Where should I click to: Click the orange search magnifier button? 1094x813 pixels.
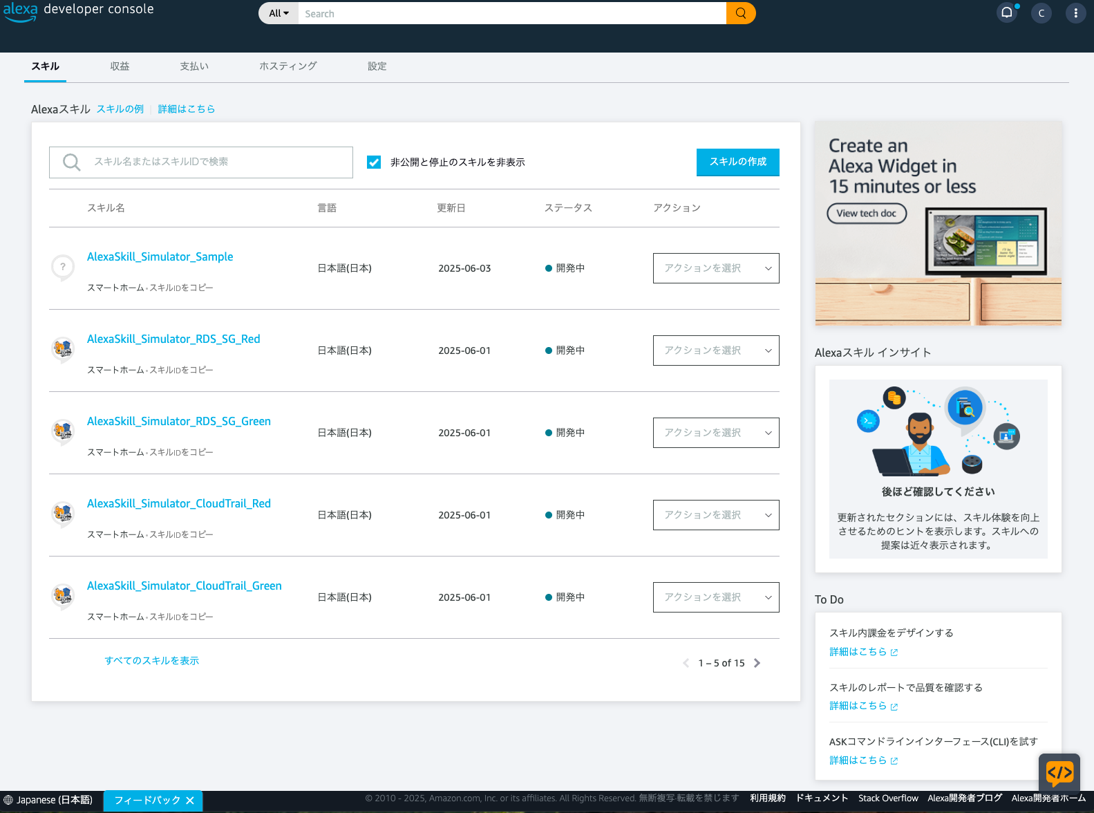tap(741, 13)
